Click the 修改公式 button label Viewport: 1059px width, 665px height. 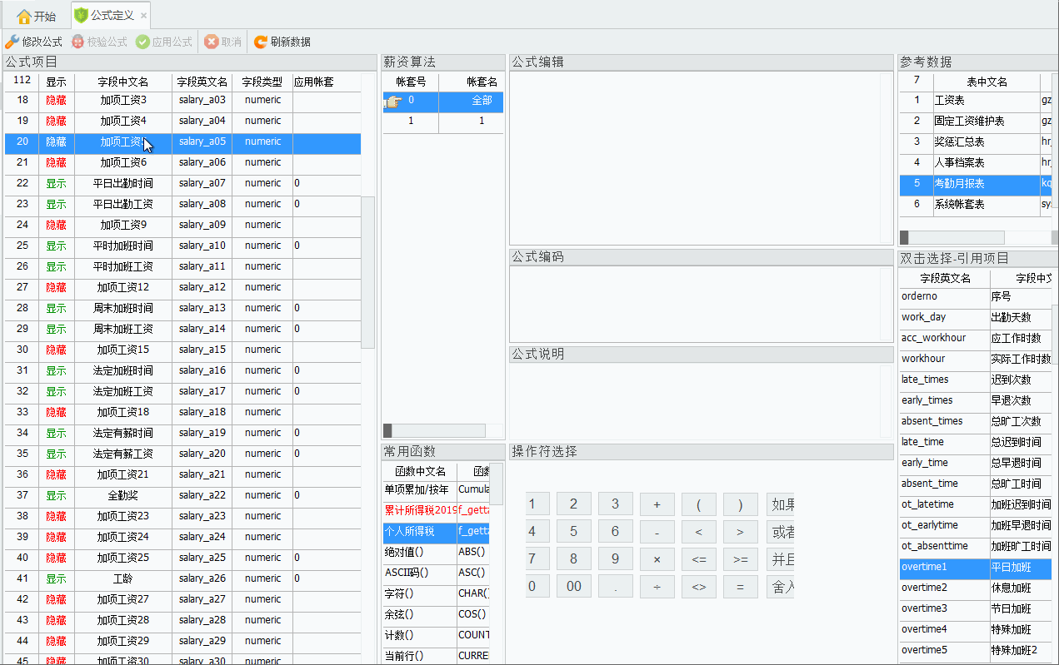pyautogui.click(x=42, y=42)
